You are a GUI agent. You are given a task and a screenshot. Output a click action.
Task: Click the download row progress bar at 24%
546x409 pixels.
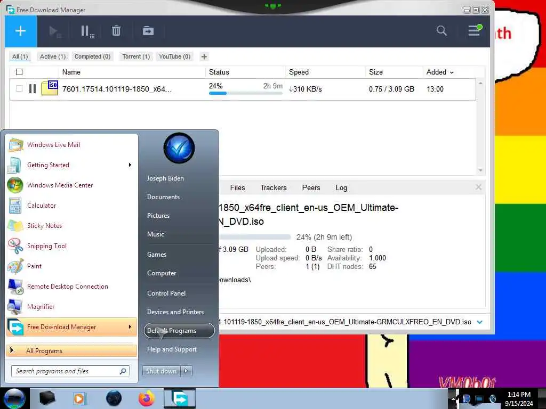tap(245, 93)
